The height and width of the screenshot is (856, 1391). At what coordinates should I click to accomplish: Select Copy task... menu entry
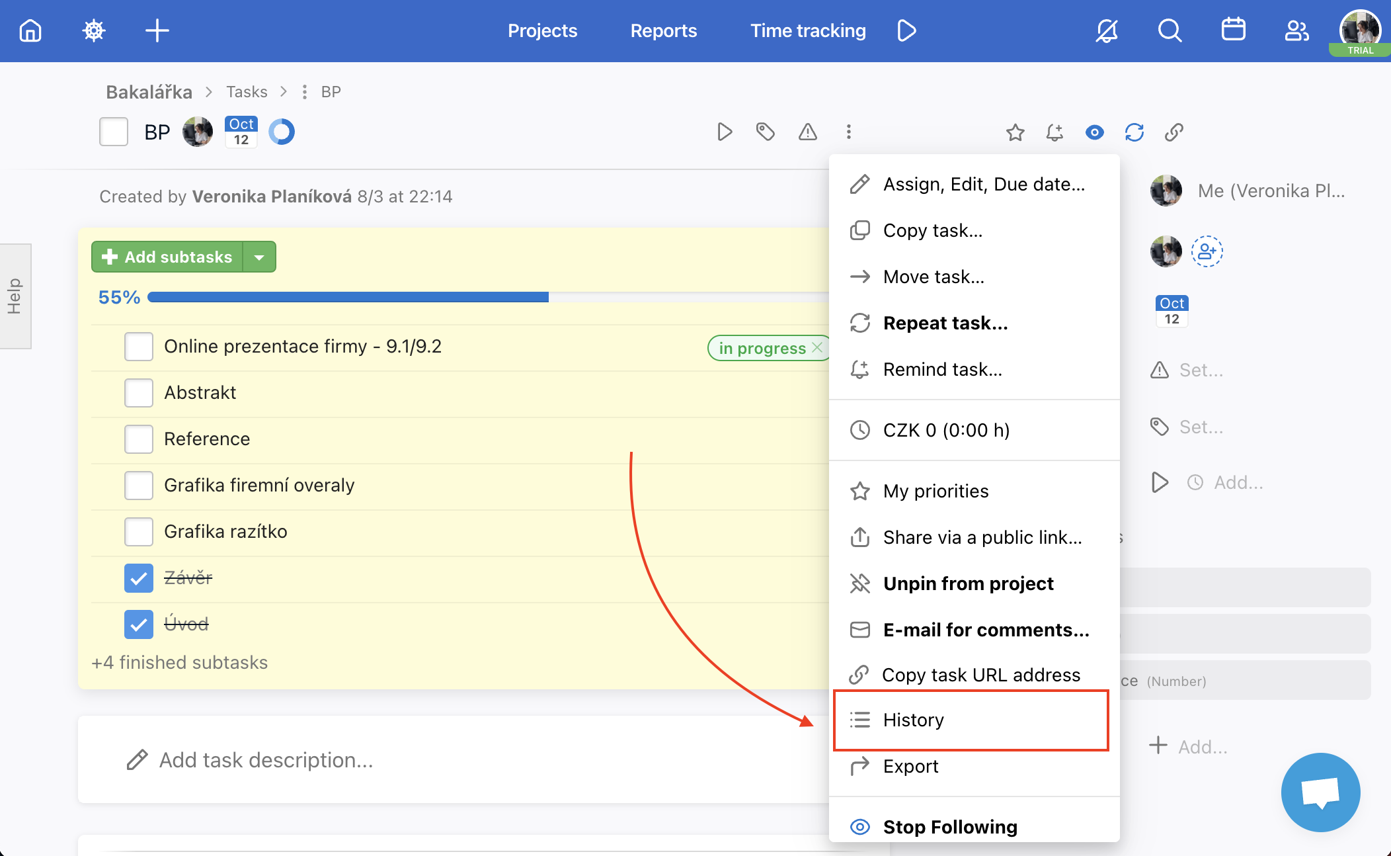click(974, 230)
